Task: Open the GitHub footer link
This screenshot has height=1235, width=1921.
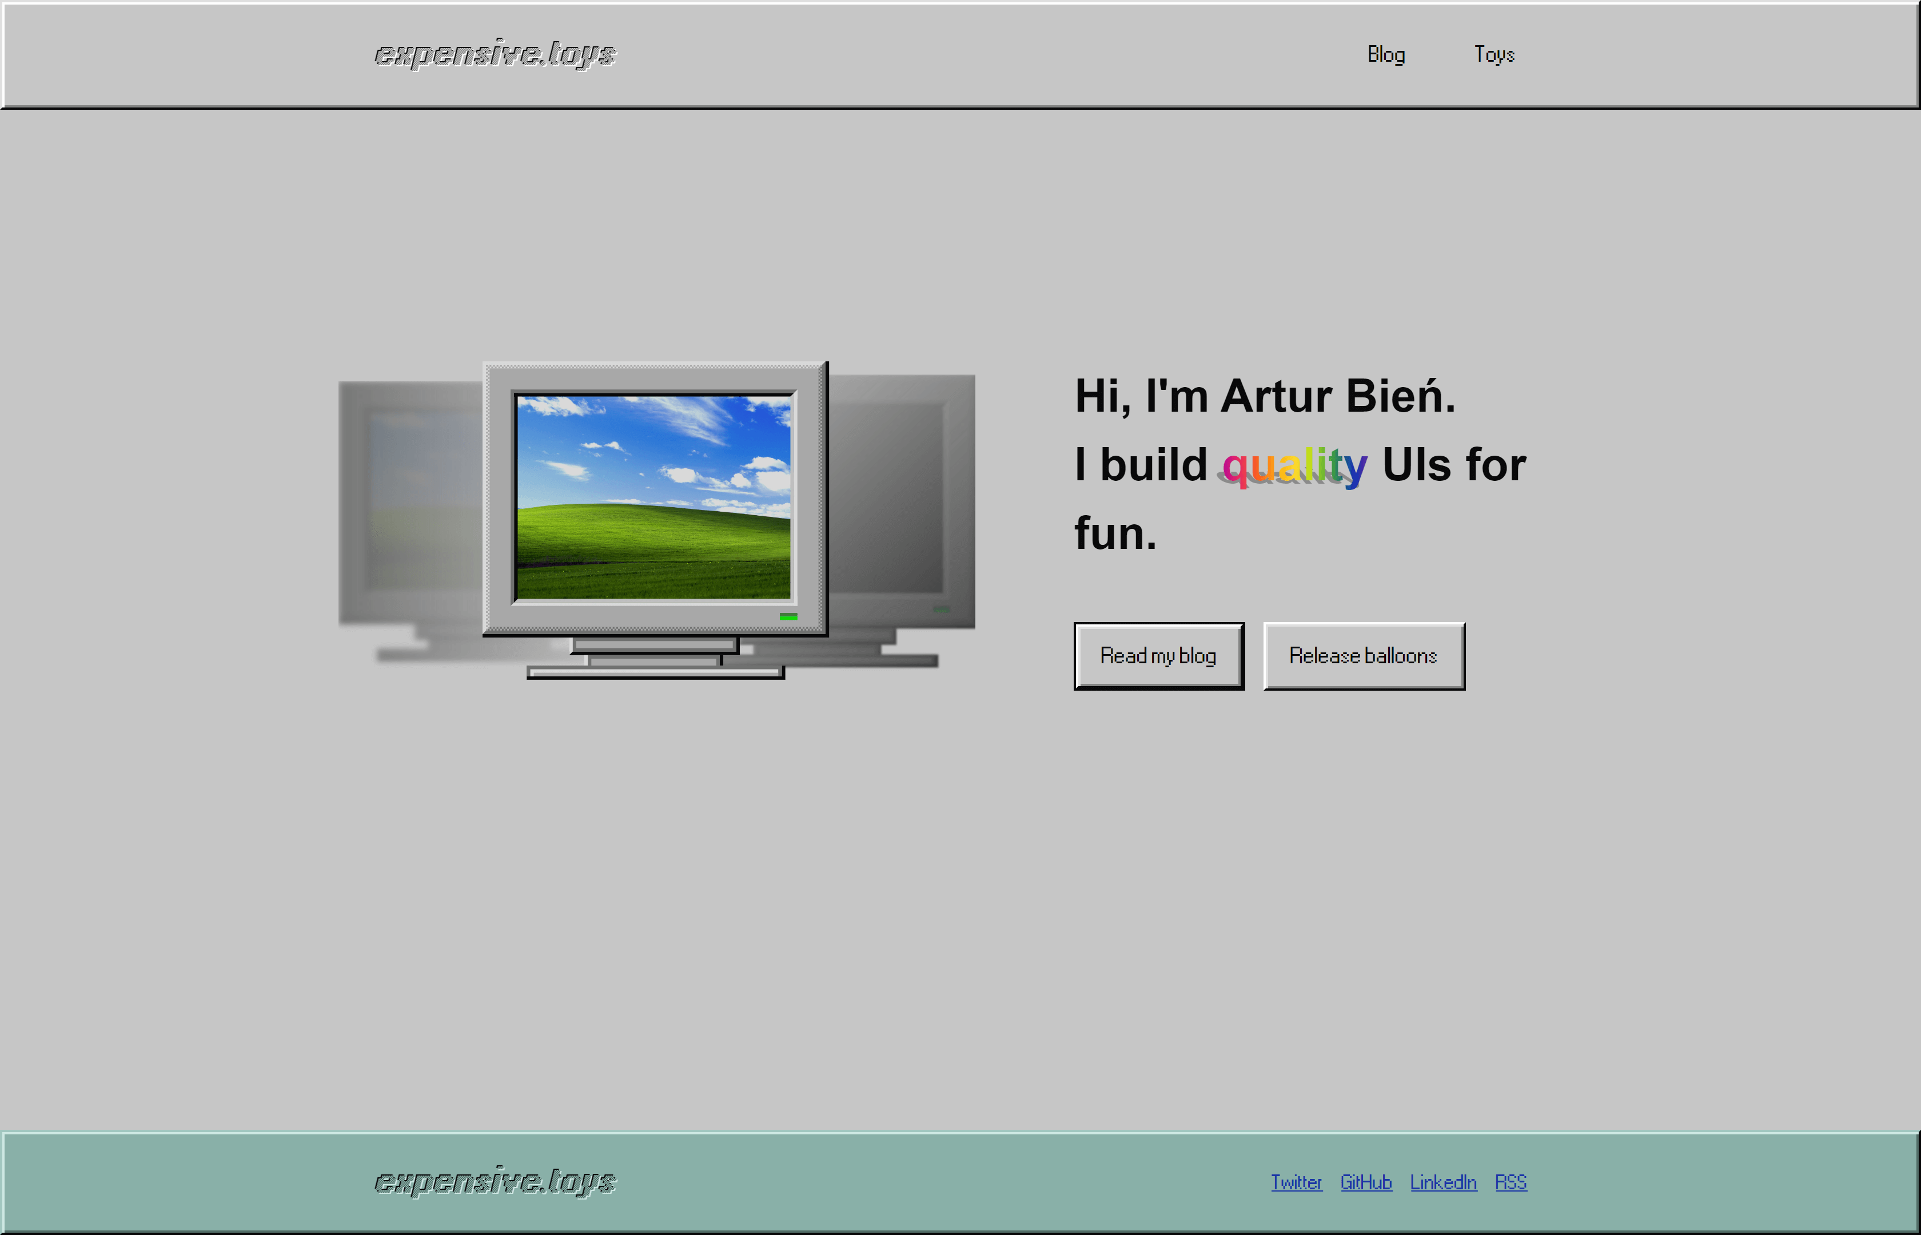Action: (x=1365, y=1182)
